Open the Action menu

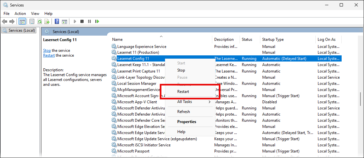pyautogui.click(x=20, y=14)
